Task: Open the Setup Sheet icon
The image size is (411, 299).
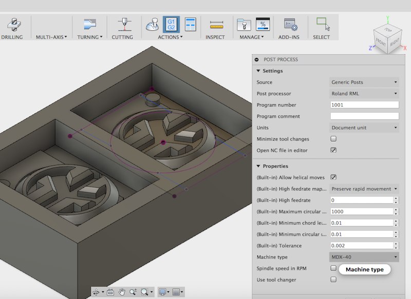Action: [x=190, y=24]
